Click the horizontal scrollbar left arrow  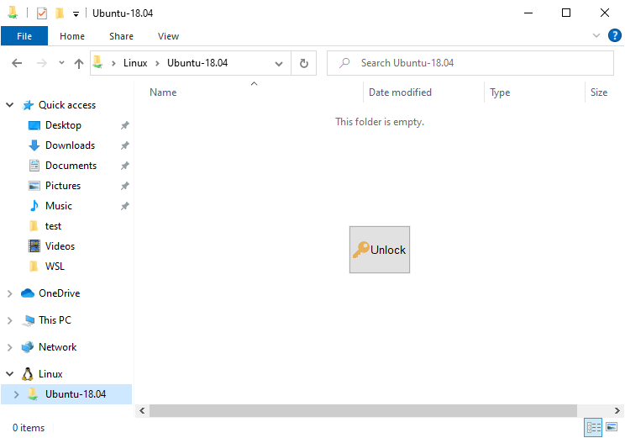(x=142, y=410)
